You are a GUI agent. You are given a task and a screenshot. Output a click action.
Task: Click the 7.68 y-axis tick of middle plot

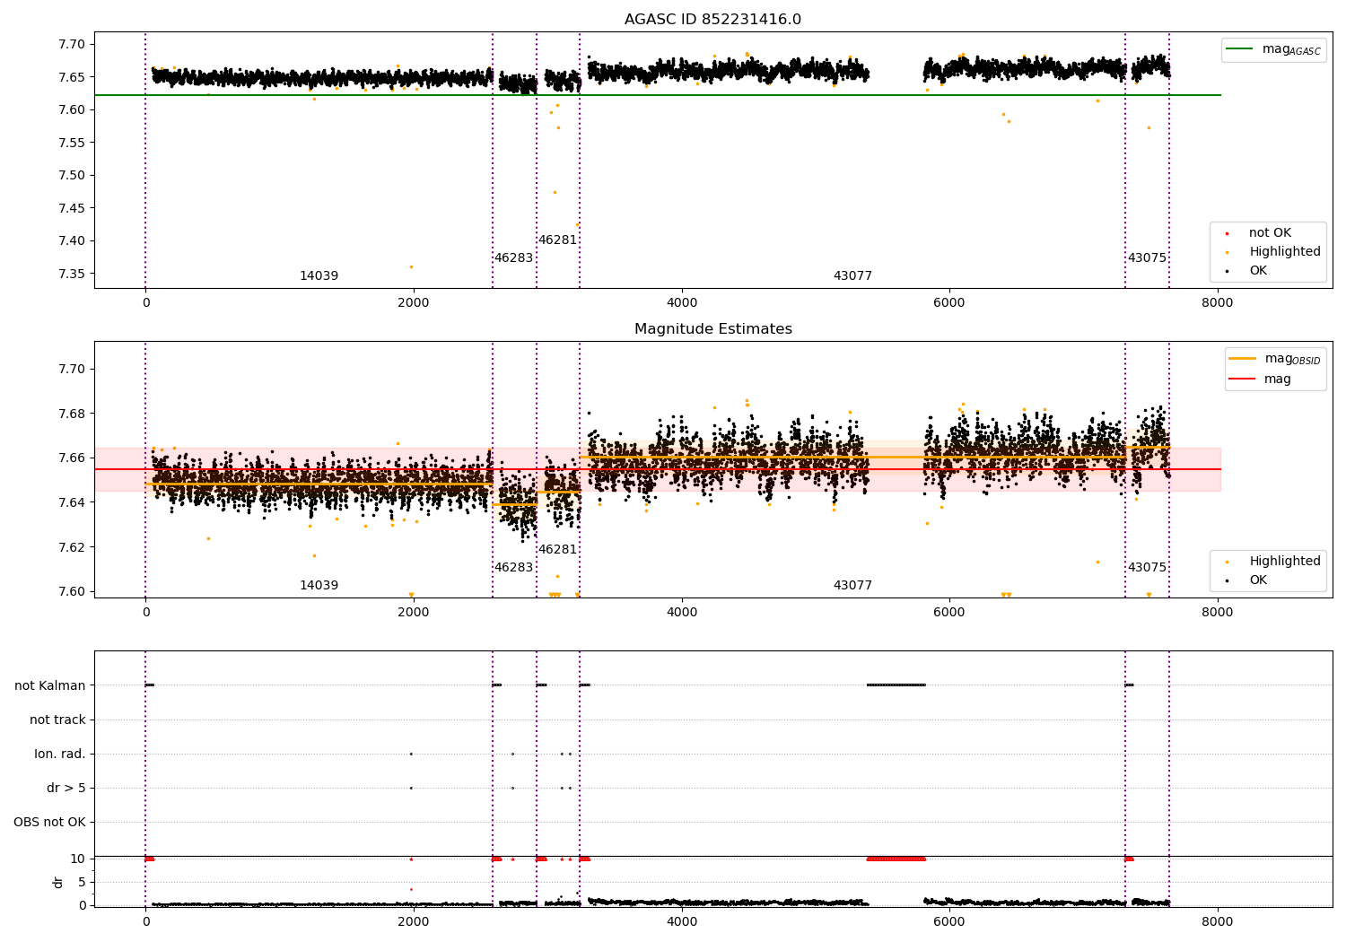coord(72,414)
